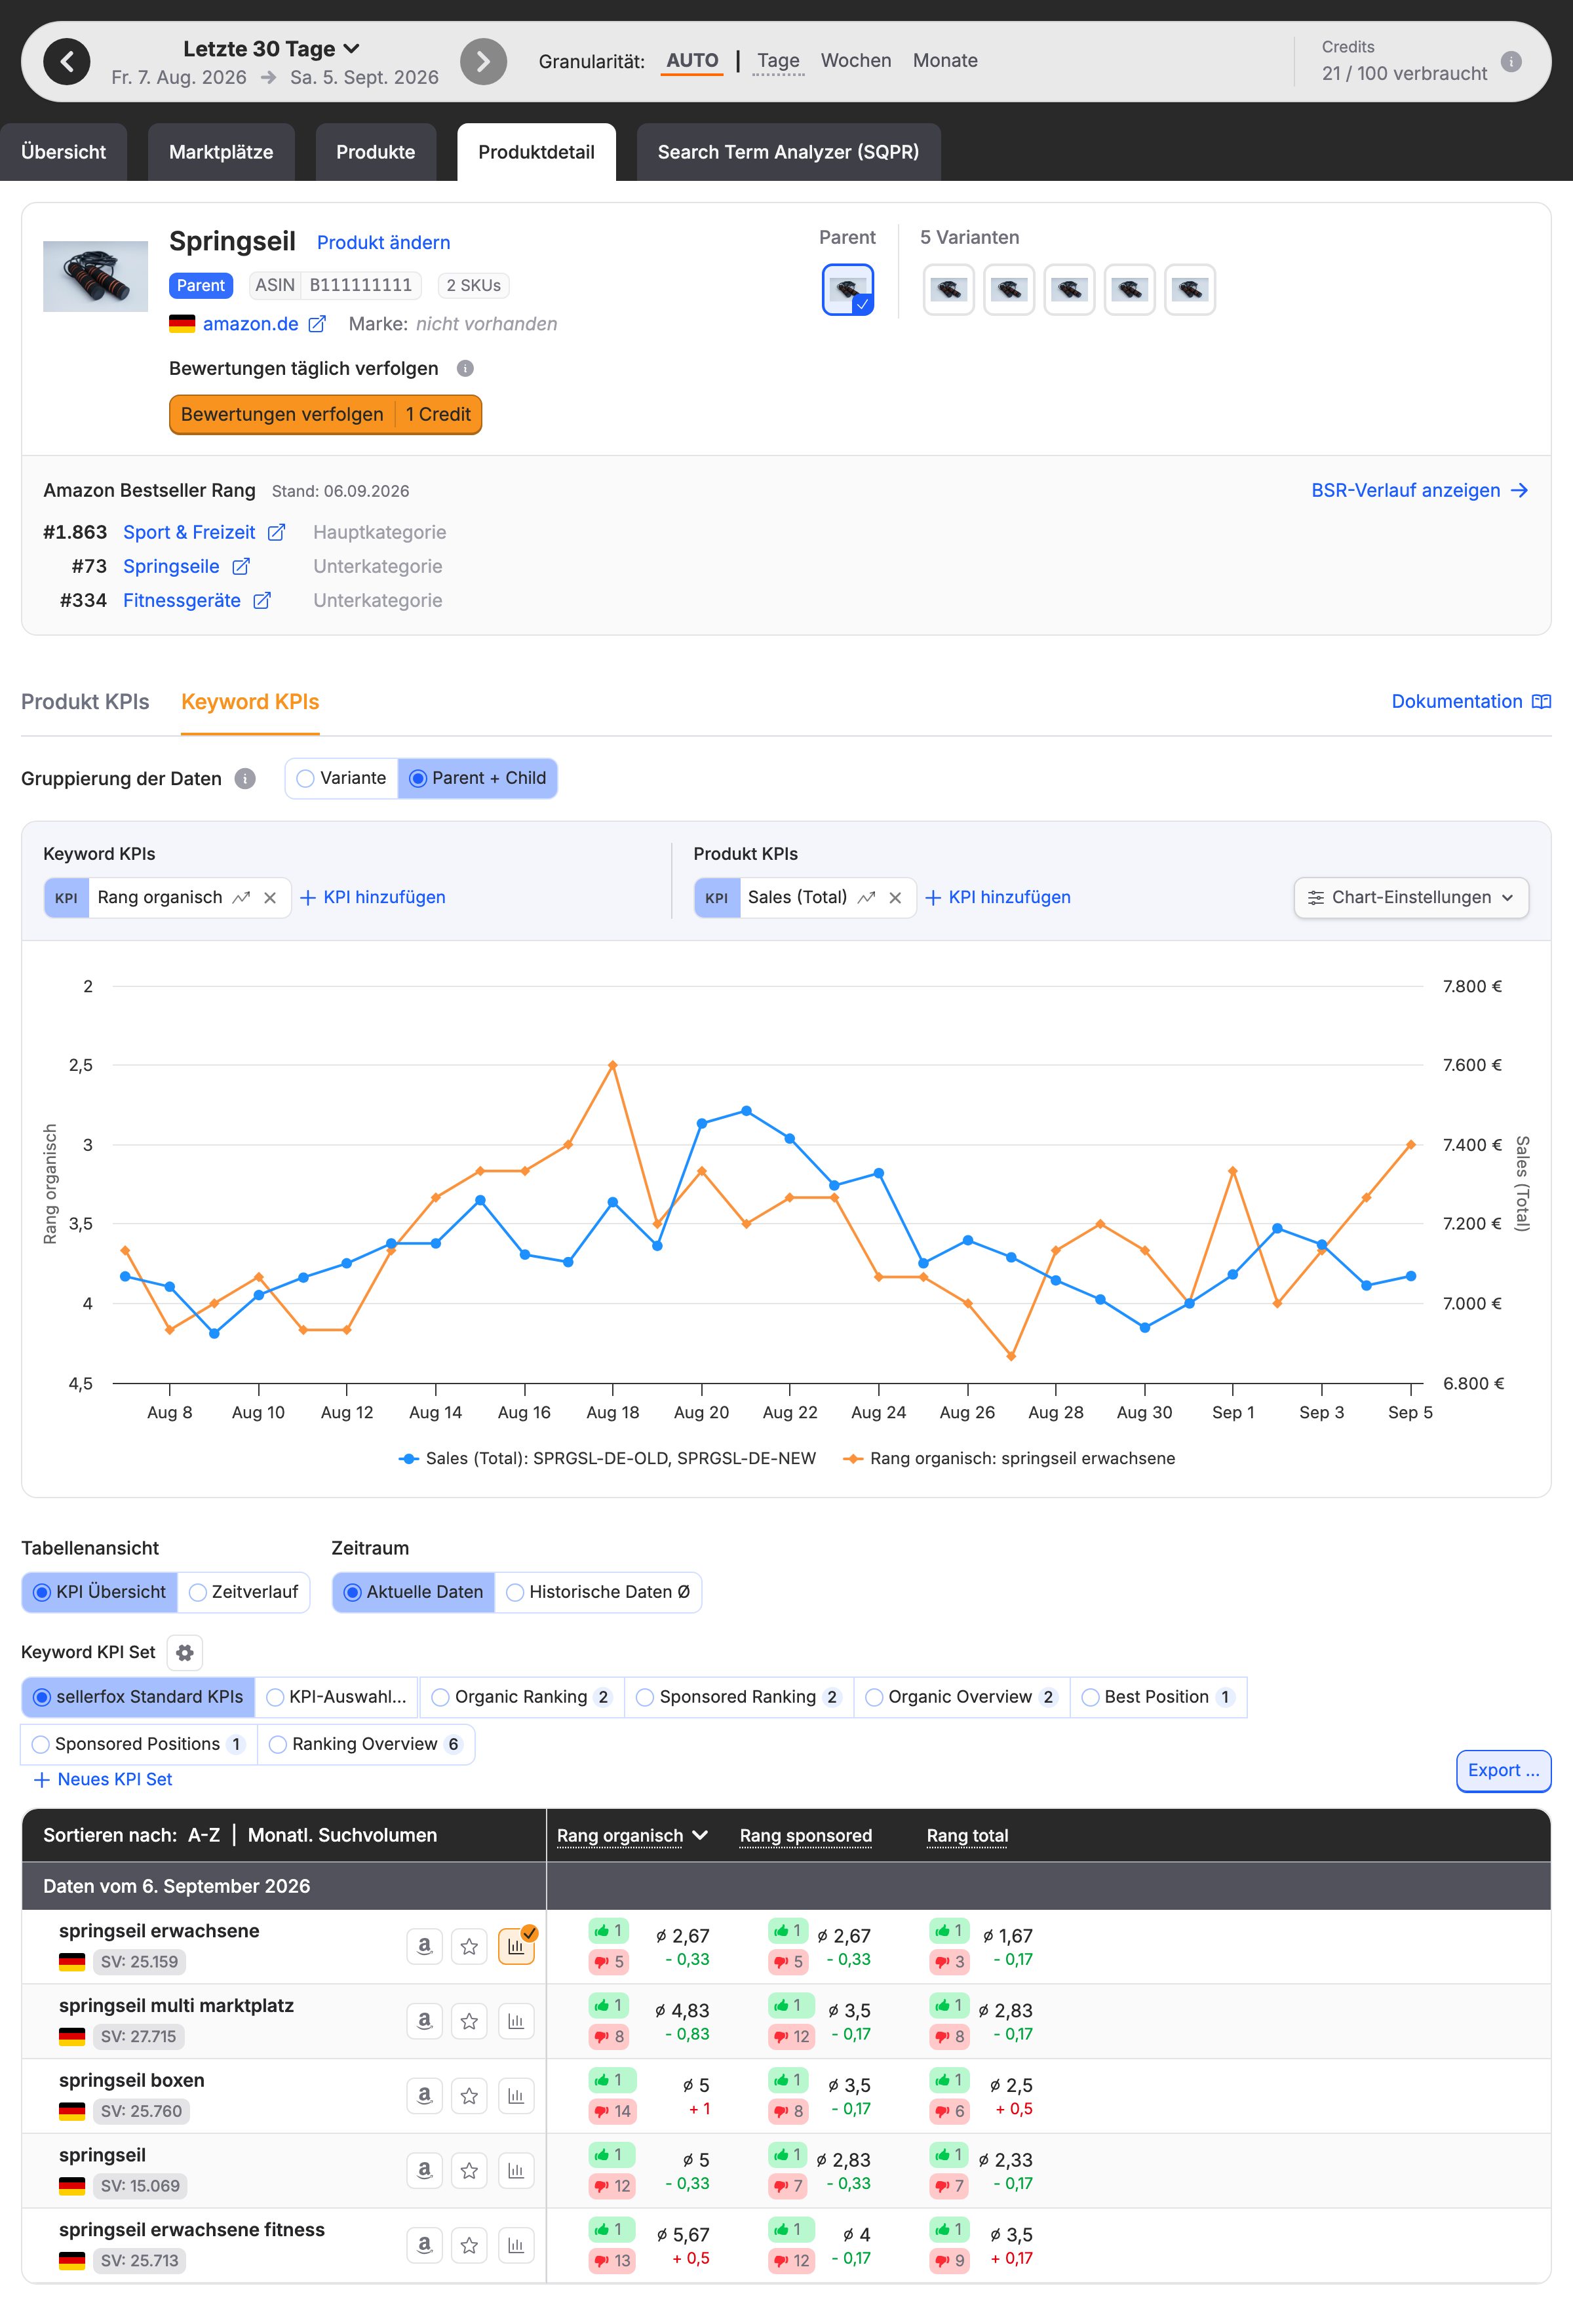
Task: Toggle chart display for springseil erwachsene
Action: 516,1946
